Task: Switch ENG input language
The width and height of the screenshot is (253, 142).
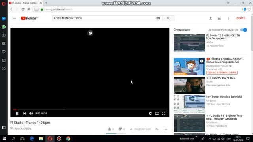Action: pos(228,138)
